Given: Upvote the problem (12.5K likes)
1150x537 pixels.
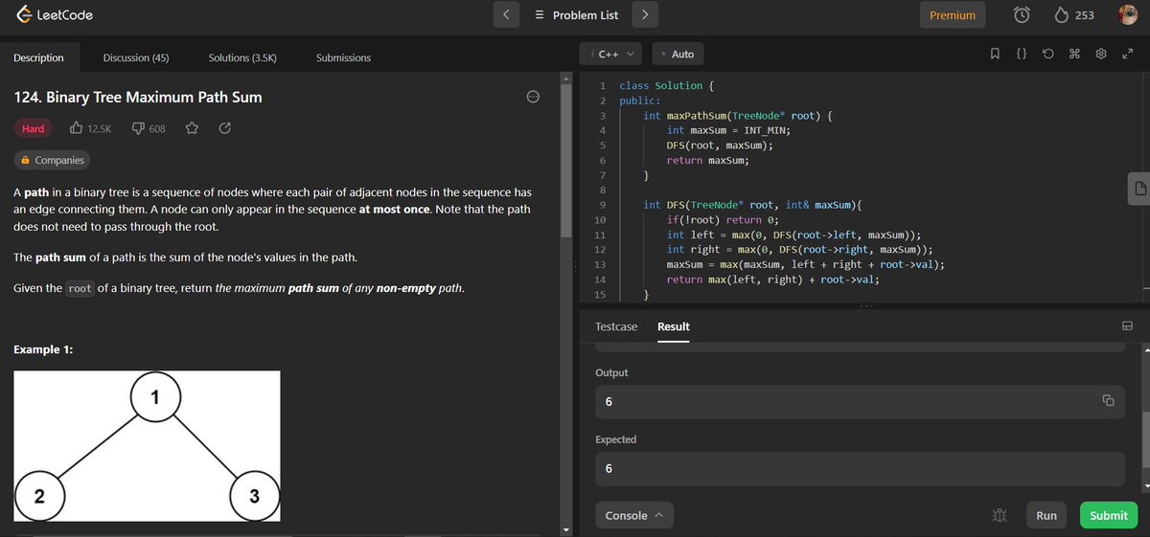Looking at the screenshot, I should [x=91, y=128].
